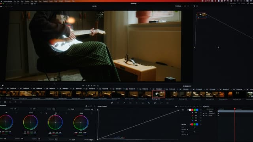The width and height of the screenshot is (253, 142).
Task: Select the bottom-left control point of the curve
Action: 98,139
